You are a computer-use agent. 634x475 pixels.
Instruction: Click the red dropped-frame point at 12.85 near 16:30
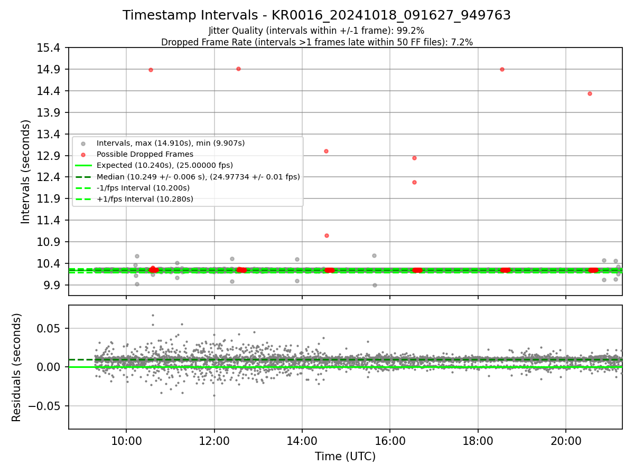click(x=414, y=158)
